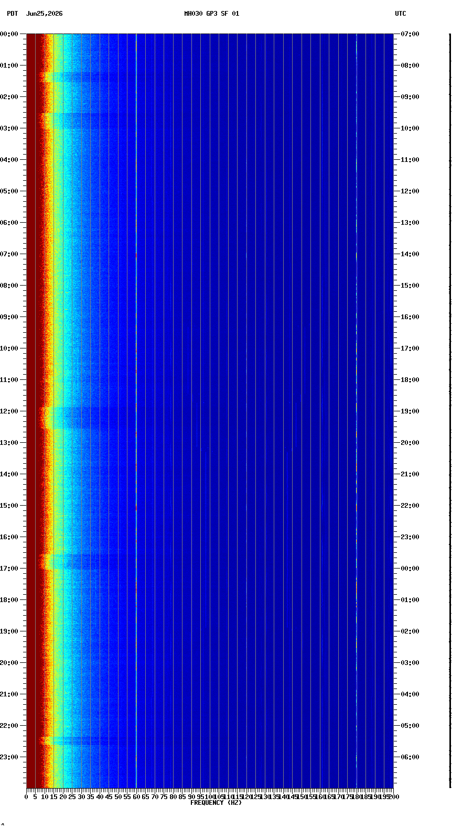
Task: Click 00:00 on the UTC axis
Action: [410, 569]
